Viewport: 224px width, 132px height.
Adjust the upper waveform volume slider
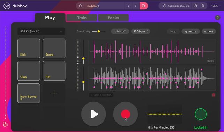pos(83,58)
